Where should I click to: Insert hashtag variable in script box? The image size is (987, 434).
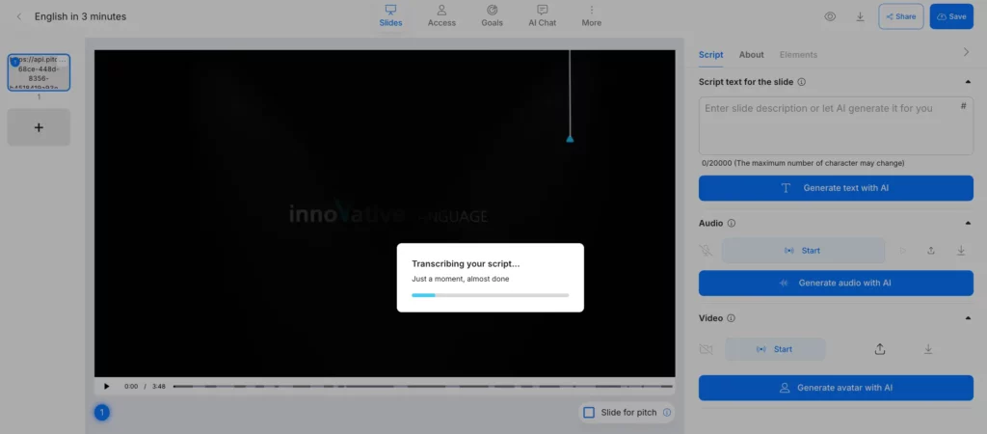[x=963, y=106]
